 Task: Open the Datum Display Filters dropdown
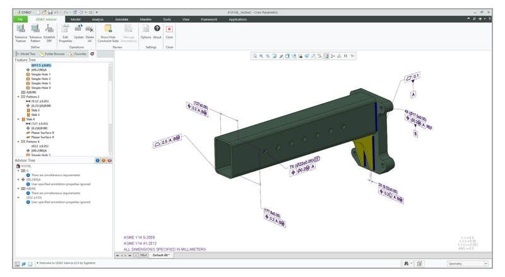(320, 56)
